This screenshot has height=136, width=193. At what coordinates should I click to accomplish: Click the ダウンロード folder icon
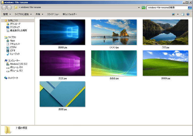(8, 24)
